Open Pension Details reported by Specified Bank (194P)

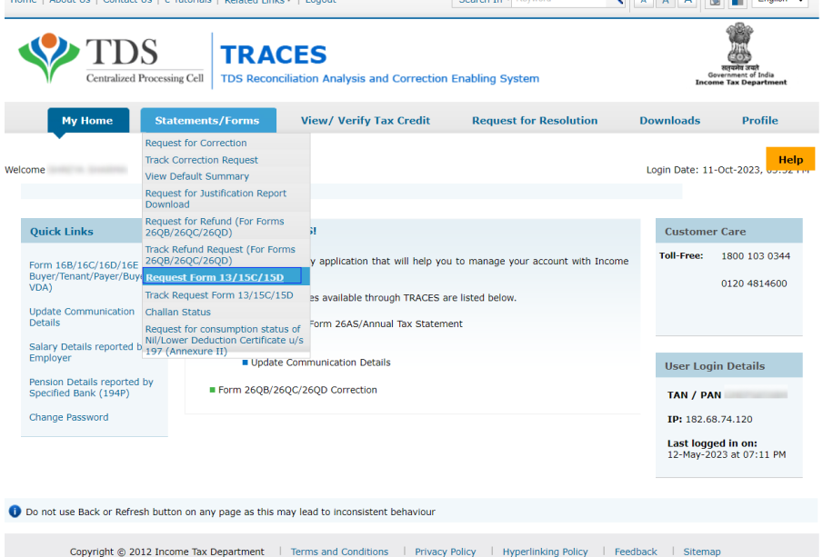click(x=91, y=387)
